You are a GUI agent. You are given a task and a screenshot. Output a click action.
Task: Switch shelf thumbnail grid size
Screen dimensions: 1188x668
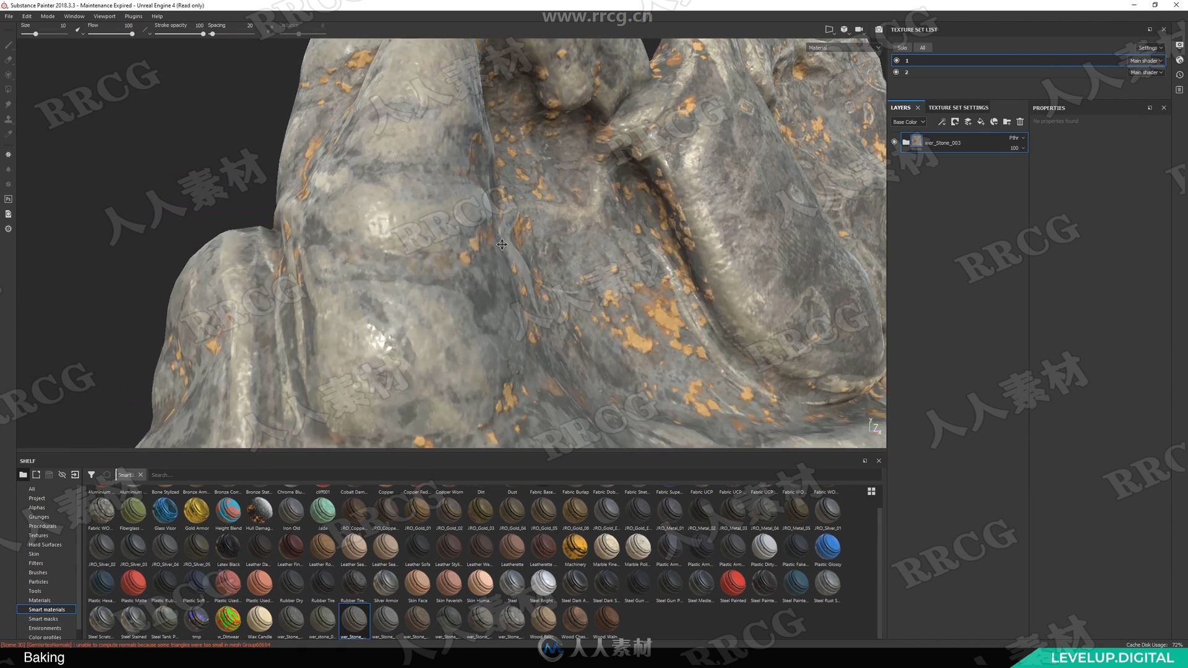(871, 491)
